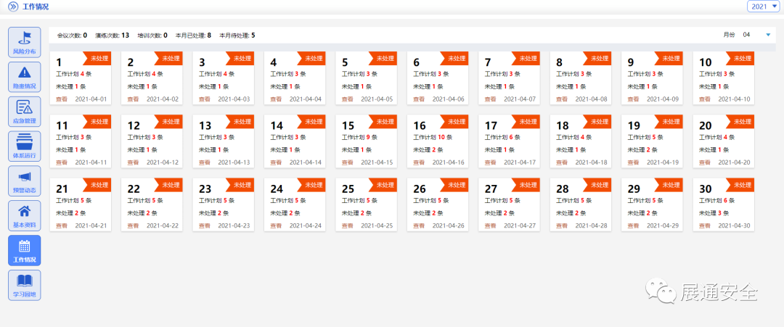
Task: Click 演练次数 13 statistic
Action: pyautogui.click(x=113, y=36)
